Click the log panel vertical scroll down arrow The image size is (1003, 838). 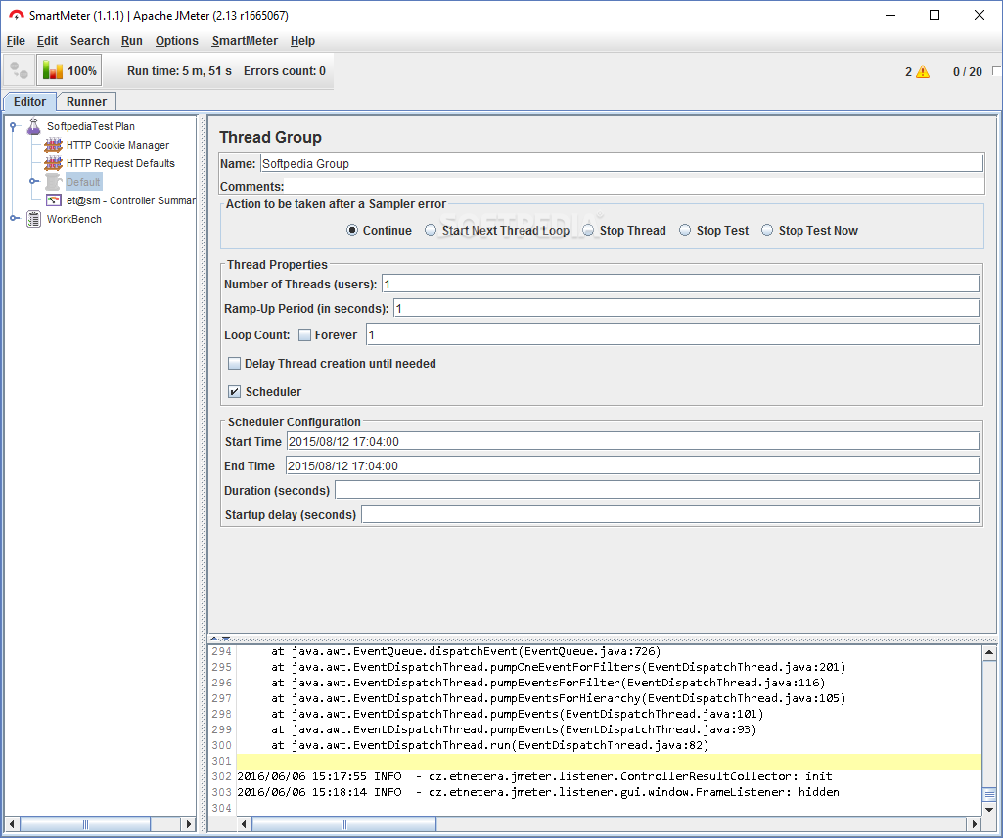[x=989, y=809]
